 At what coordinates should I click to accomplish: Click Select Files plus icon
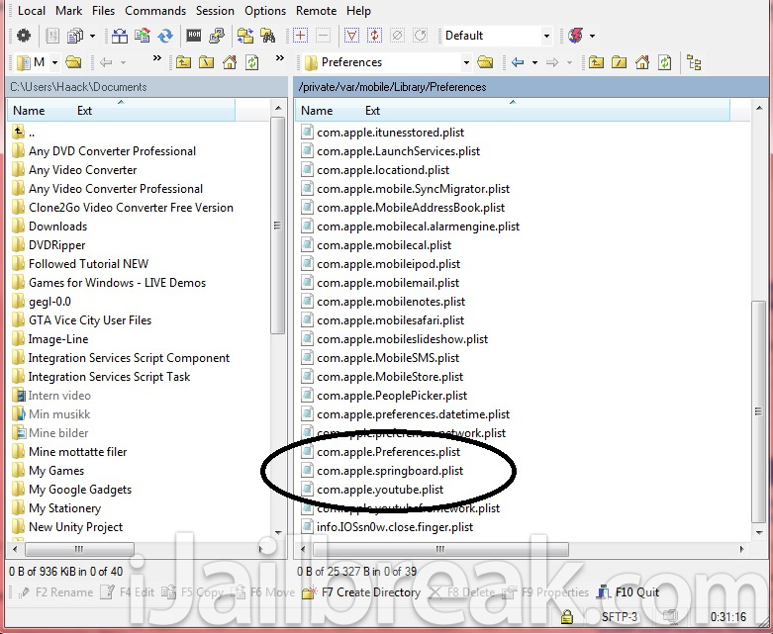click(x=300, y=36)
